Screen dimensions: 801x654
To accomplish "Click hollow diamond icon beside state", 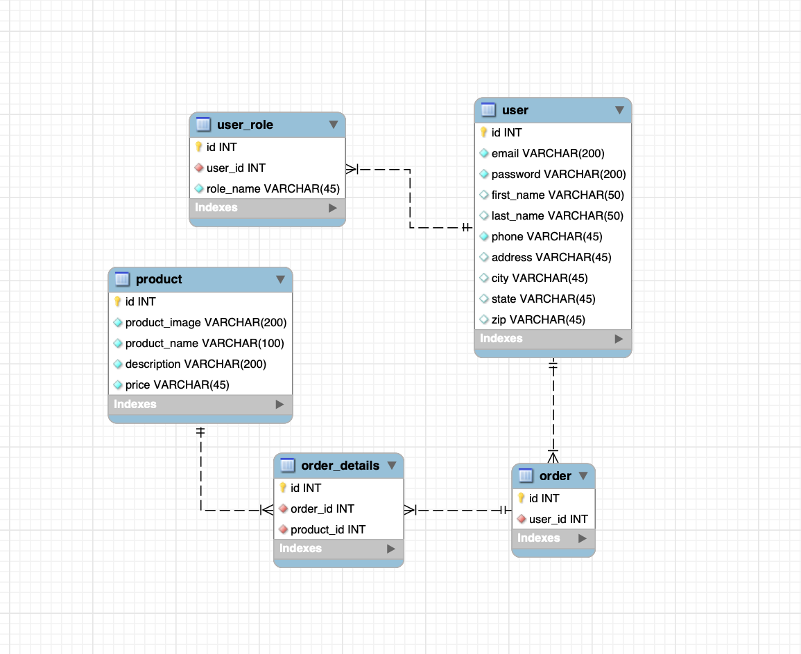I will [x=484, y=299].
